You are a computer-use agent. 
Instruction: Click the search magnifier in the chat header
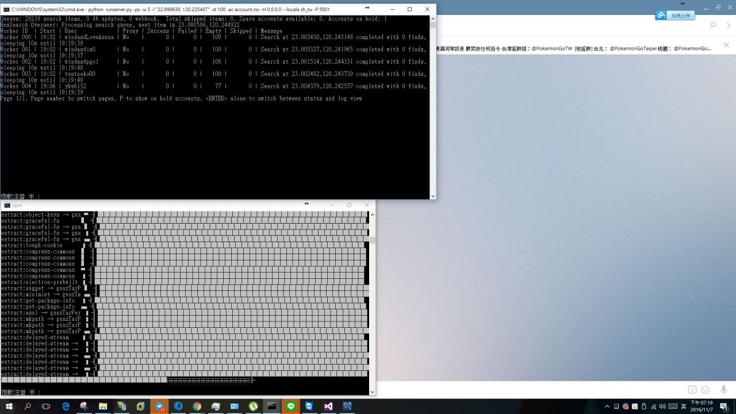713,25
